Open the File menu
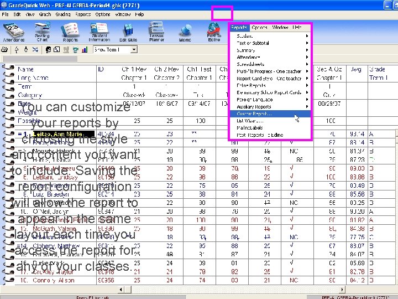Viewport: 398px width, 299px height. [5, 14]
